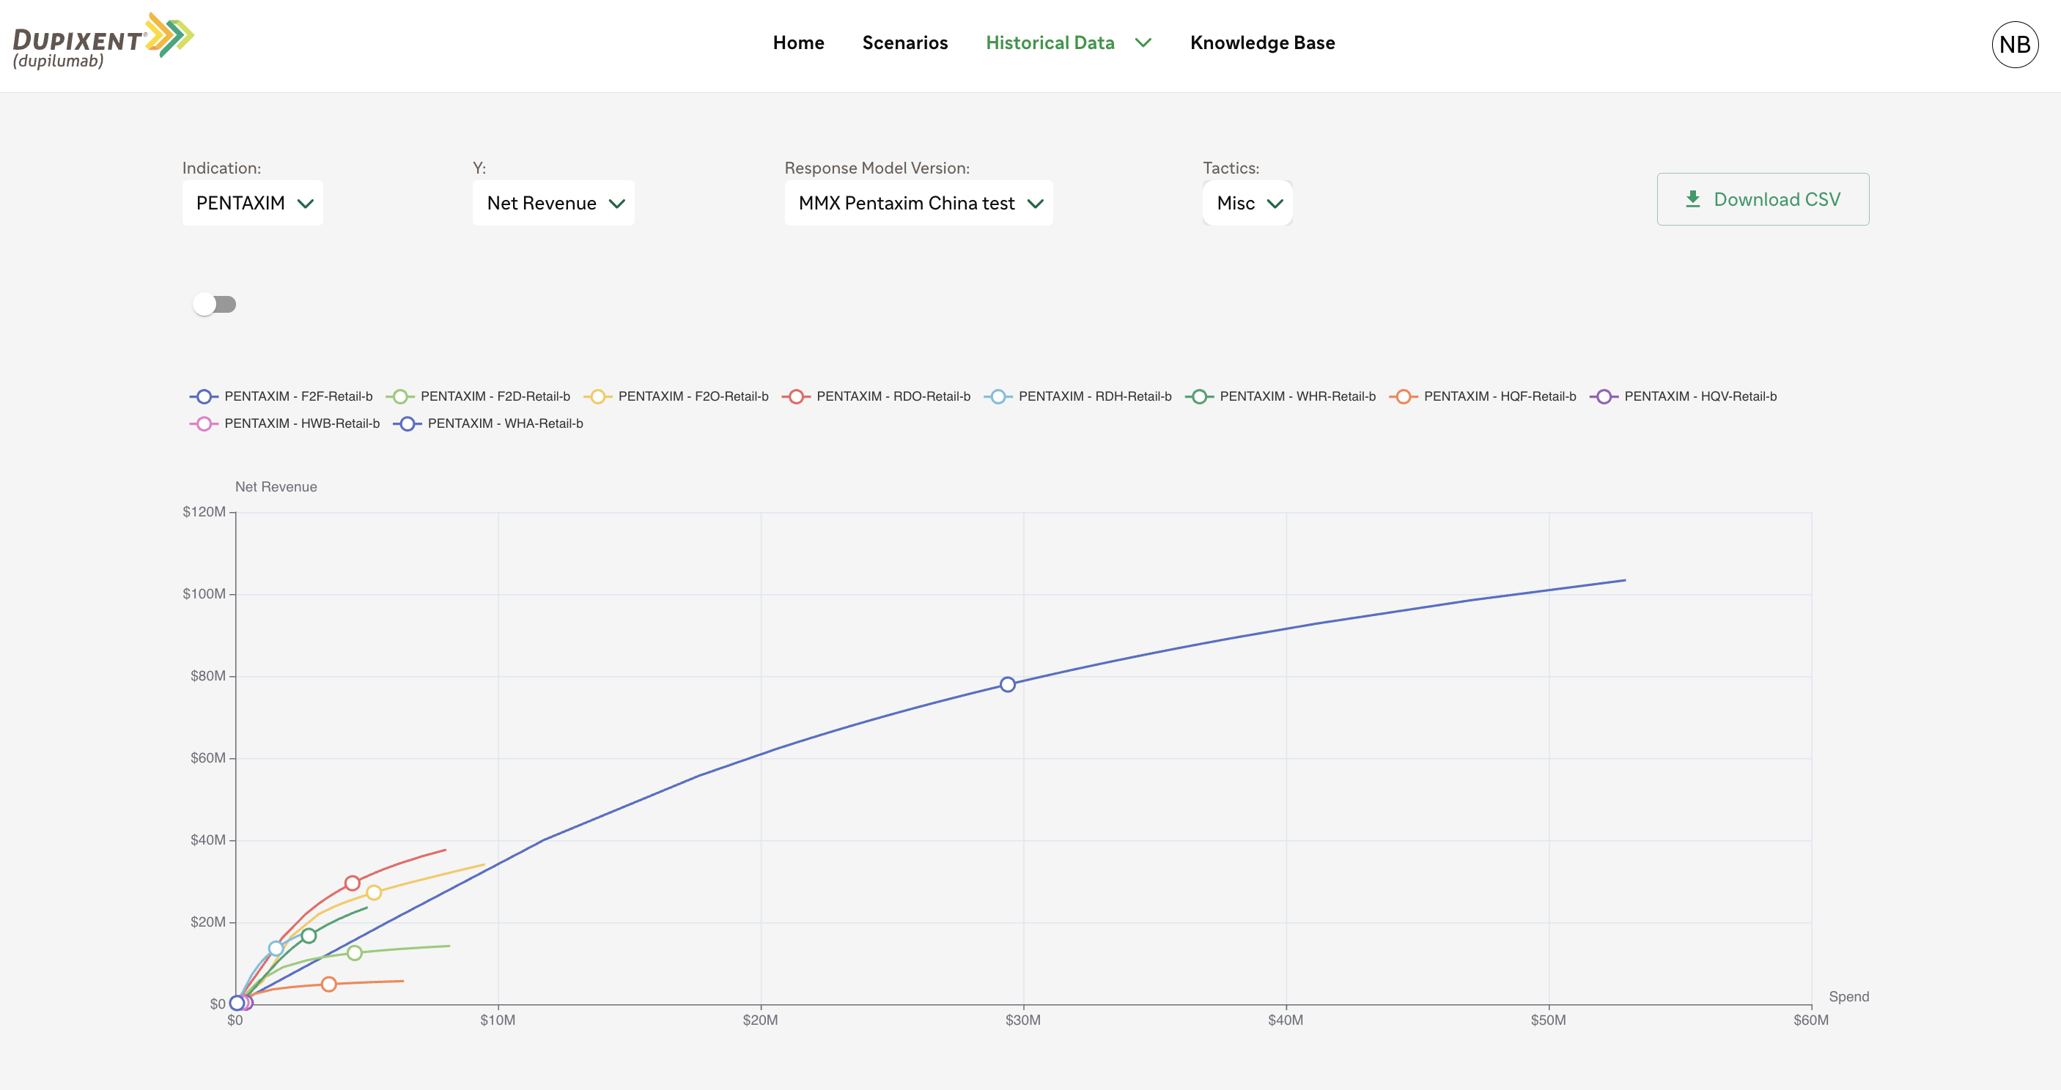Screen dimensions: 2061x1090
Task: Go to the Home page
Action: (797, 43)
